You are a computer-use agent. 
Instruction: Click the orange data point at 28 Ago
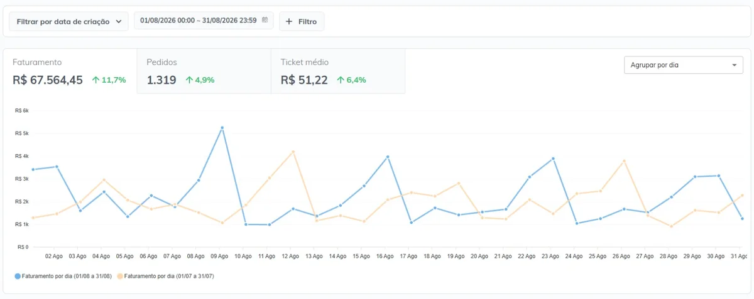[x=671, y=226]
